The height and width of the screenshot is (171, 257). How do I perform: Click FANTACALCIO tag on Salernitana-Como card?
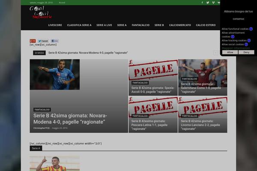tap(190, 79)
